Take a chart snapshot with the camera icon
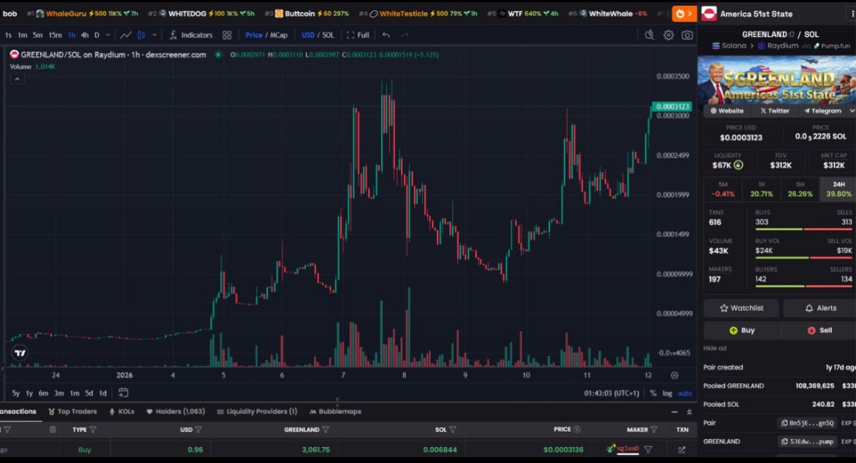This screenshot has height=463, width=856. point(687,35)
